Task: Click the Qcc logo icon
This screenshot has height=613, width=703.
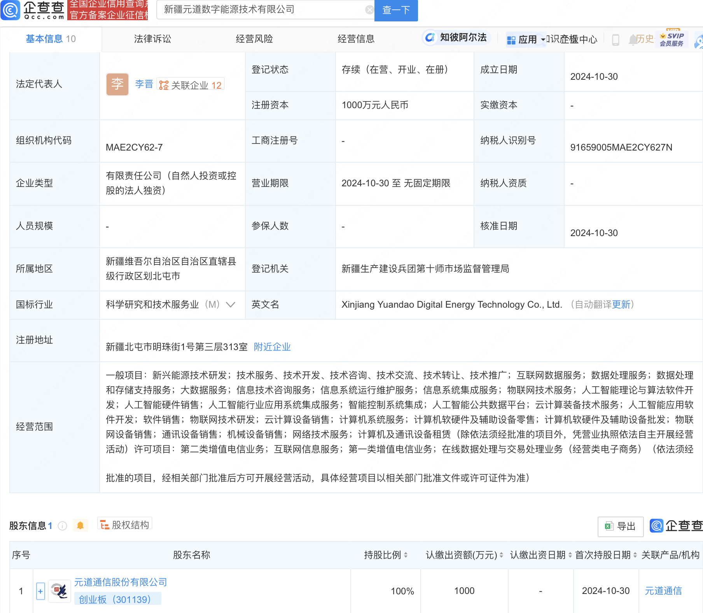Action: pos(10,10)
